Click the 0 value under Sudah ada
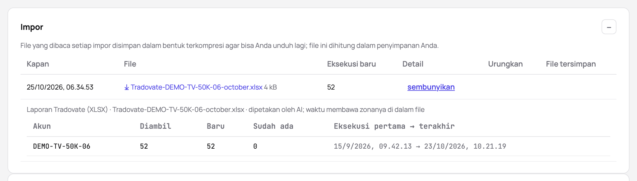This screenshot has height=181, width=637. [255, 146]
